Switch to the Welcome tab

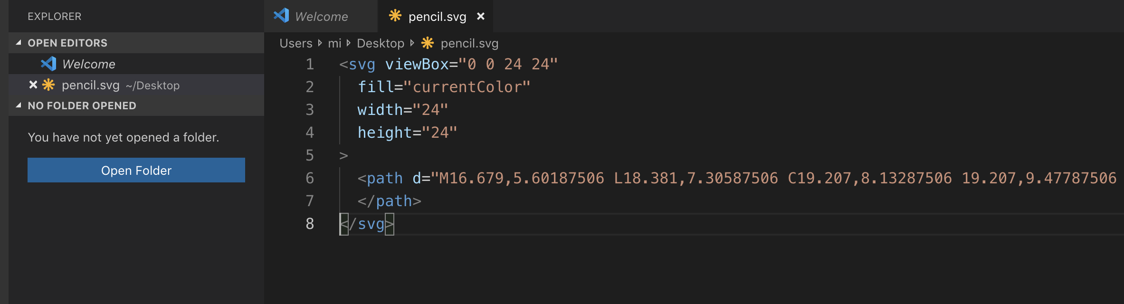coord(321,17)
